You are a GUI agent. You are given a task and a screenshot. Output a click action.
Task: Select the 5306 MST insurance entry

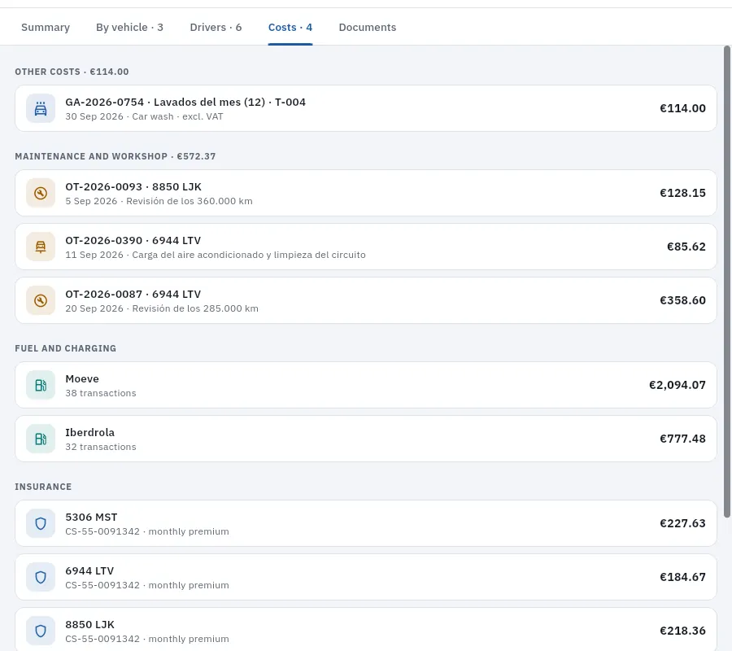pos(365,523)
